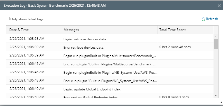Click the Begin run plugin Multisource Benchmark row

[110, 55]
